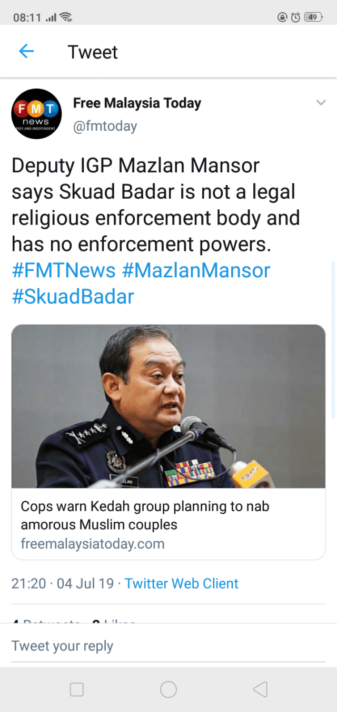Open the FMT news profile avatar
Image resolution: width=337 pixels, height=712 pixels.
pyautogui.click(x=37, y=114)
